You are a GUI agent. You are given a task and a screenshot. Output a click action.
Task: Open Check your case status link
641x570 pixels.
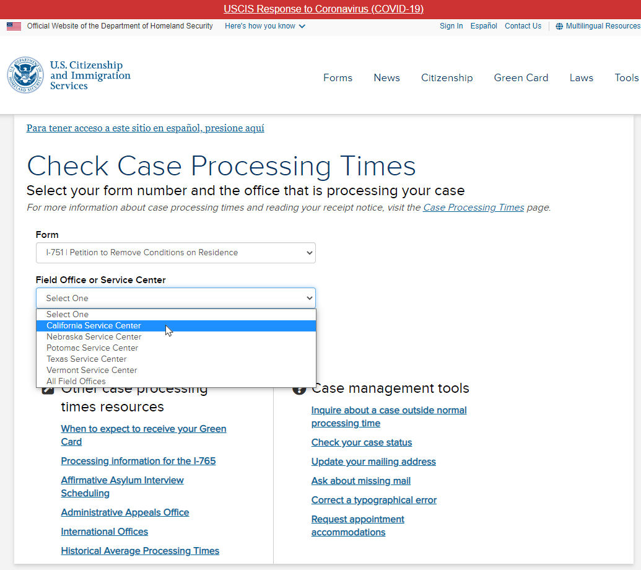pyautogui.click(x=362, y=442)
